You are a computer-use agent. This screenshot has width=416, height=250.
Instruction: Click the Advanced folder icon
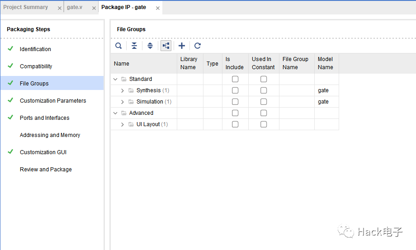(123, 113)
